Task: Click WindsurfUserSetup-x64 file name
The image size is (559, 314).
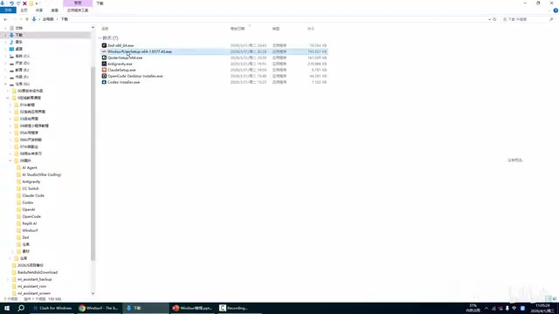Action: pyautogui.click(x=140, y=51)
